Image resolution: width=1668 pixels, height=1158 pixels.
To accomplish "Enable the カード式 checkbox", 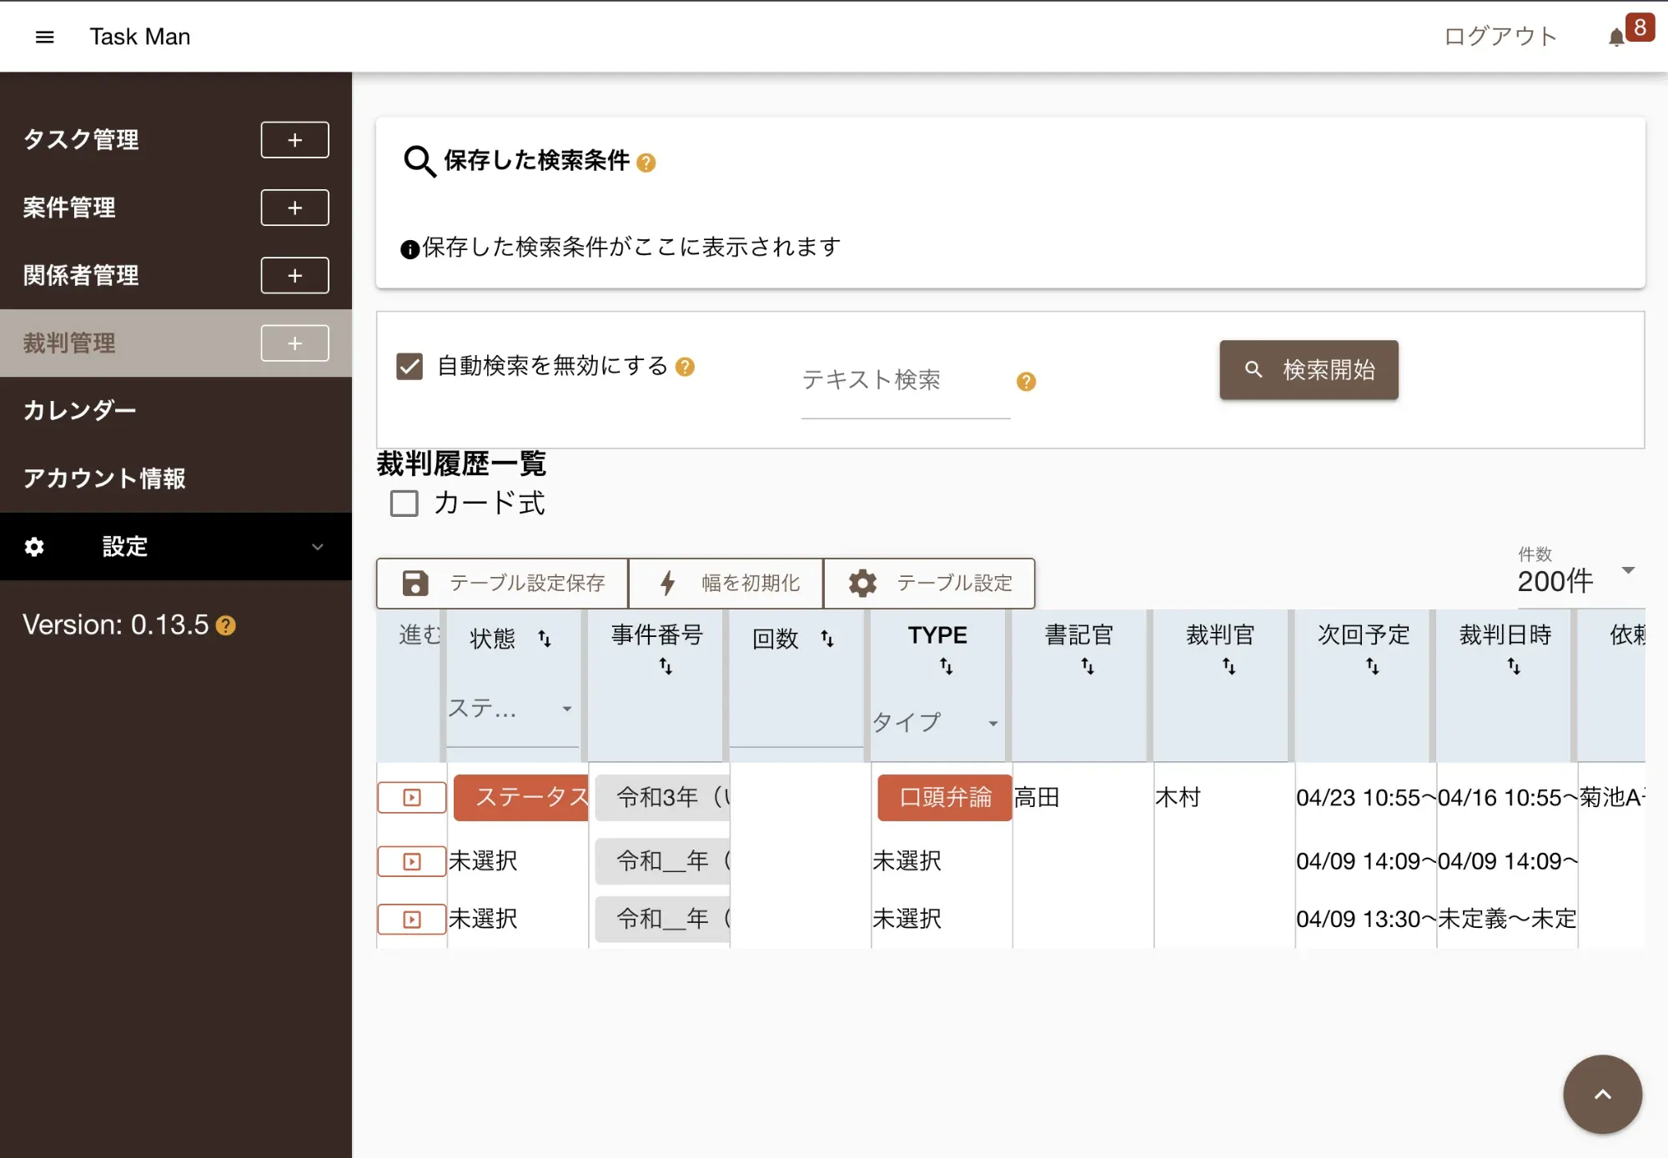I will tap(404, 504).
